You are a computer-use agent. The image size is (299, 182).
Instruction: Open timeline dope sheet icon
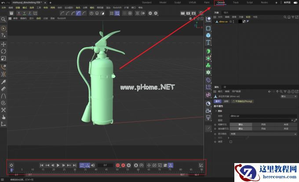[x=201, y=165]
